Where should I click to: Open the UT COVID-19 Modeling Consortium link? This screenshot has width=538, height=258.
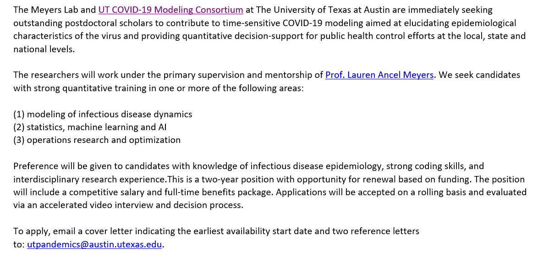[170, 10]
